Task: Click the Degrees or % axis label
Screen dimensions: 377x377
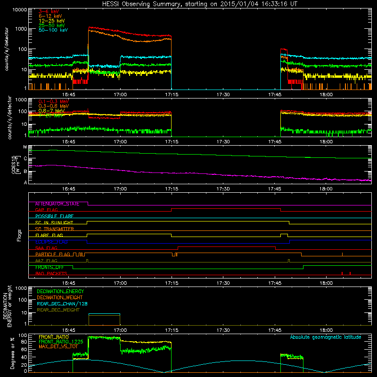Action: coord(12,353)
